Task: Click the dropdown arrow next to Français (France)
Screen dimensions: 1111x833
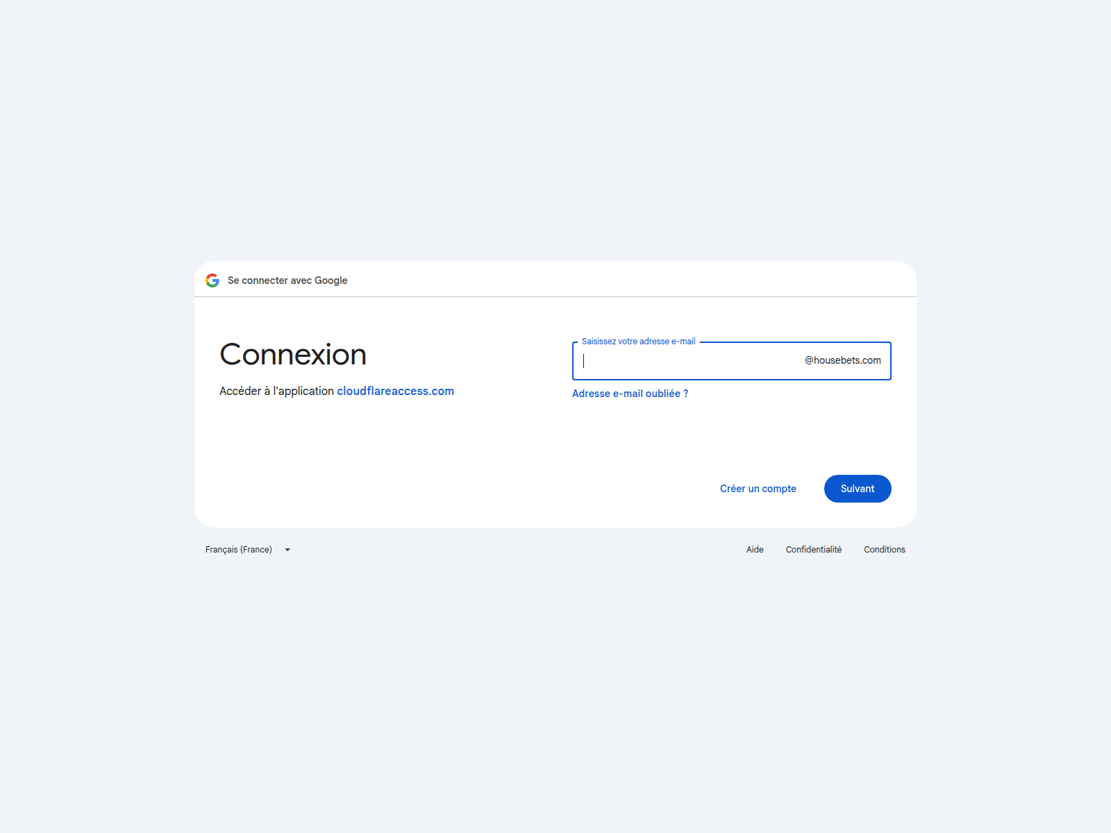Action: (x=287, y=550)
